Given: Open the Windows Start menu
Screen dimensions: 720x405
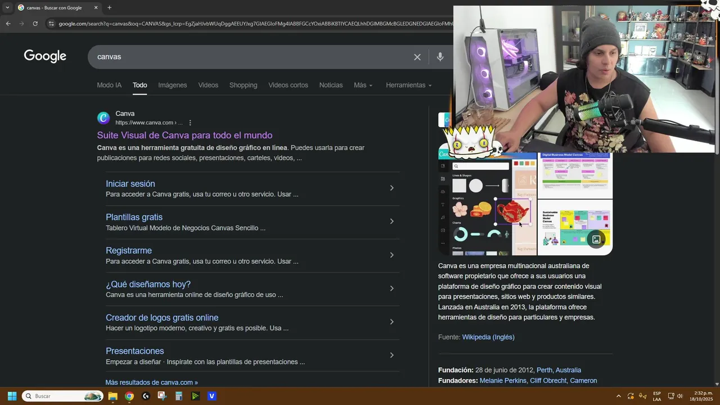Looking at the screenshot, I should [x=12, y=396].
